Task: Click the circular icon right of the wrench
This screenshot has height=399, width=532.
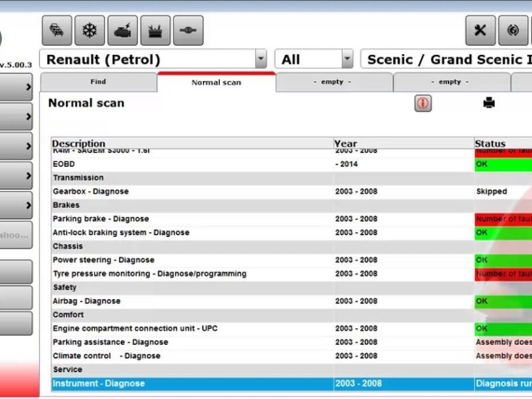Action: point(513,31)
